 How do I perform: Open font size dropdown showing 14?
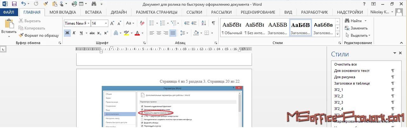[106, 23]
